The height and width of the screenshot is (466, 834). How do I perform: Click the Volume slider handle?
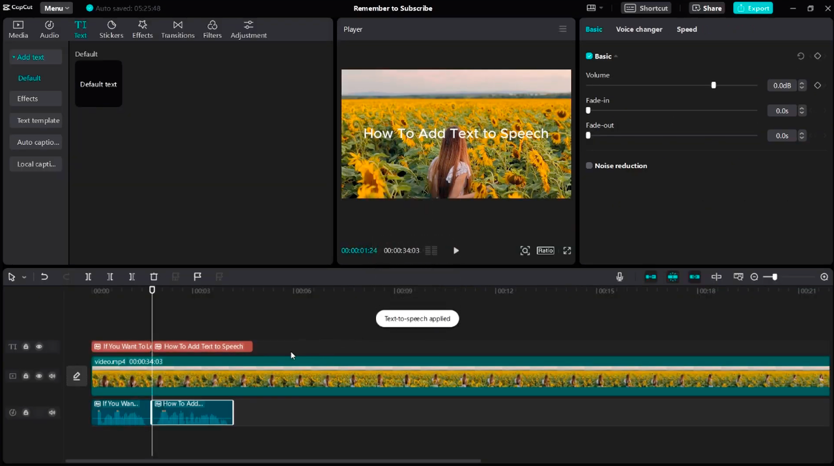713,85
